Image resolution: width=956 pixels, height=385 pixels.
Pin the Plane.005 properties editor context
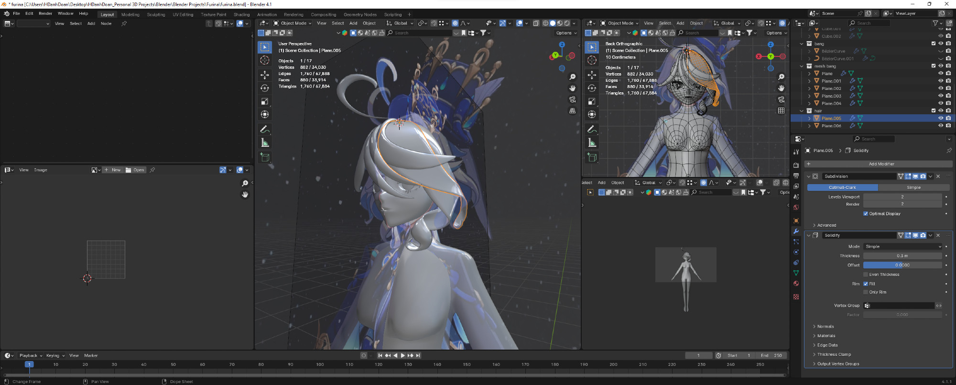949,151
